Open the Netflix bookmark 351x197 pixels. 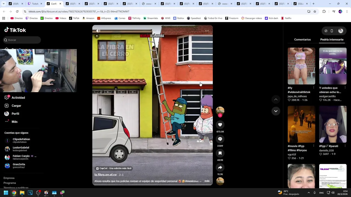[x=286, y=18]
